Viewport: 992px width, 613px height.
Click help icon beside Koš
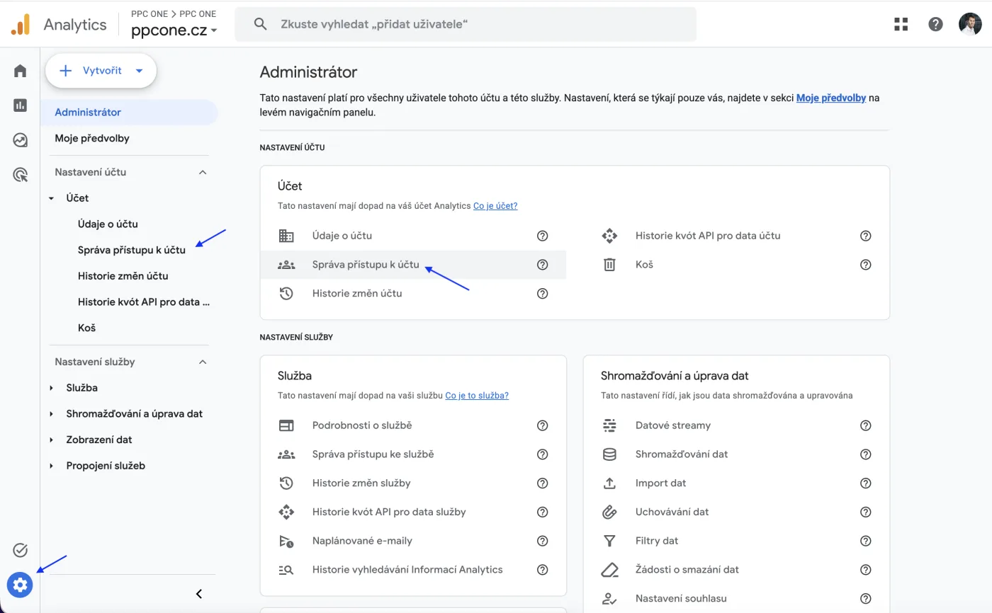click(865, 265)
